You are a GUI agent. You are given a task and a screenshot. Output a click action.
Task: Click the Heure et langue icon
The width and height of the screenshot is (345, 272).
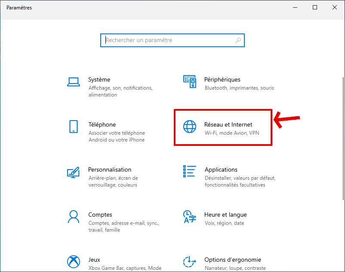pyautogui.click(x=190, y=217)
